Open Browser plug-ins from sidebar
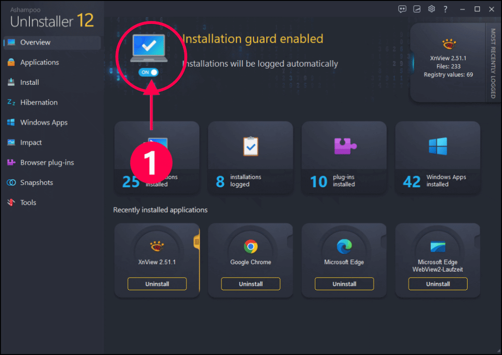Image resolution: width=502 pixels, height=355 pixels. click(47, 163)
